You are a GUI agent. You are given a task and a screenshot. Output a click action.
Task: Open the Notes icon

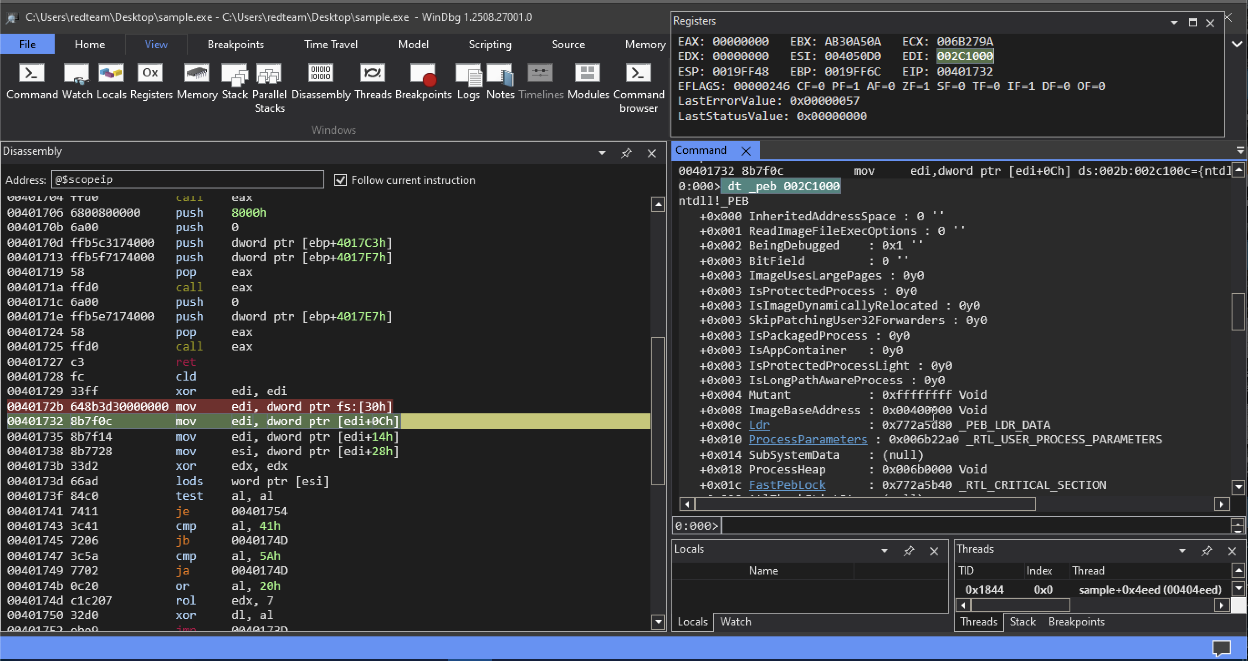click(x=500, y=81)
